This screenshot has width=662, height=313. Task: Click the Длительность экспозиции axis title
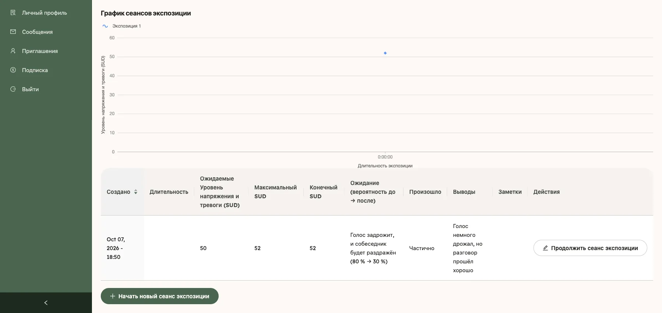pos(385,166)
